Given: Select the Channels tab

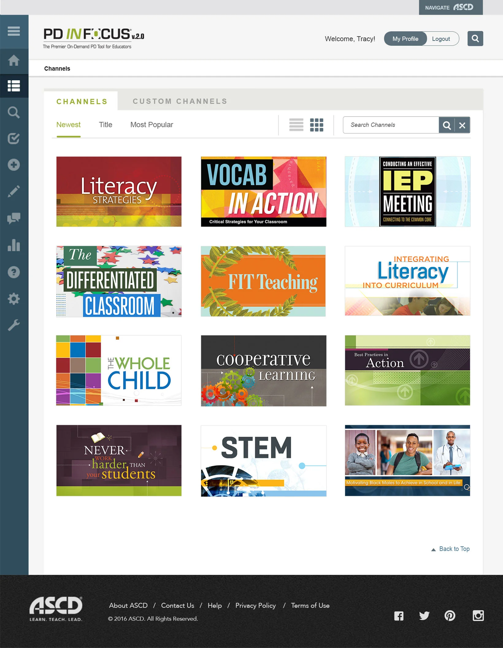Looking at the screenshot, I should (82, 102).
